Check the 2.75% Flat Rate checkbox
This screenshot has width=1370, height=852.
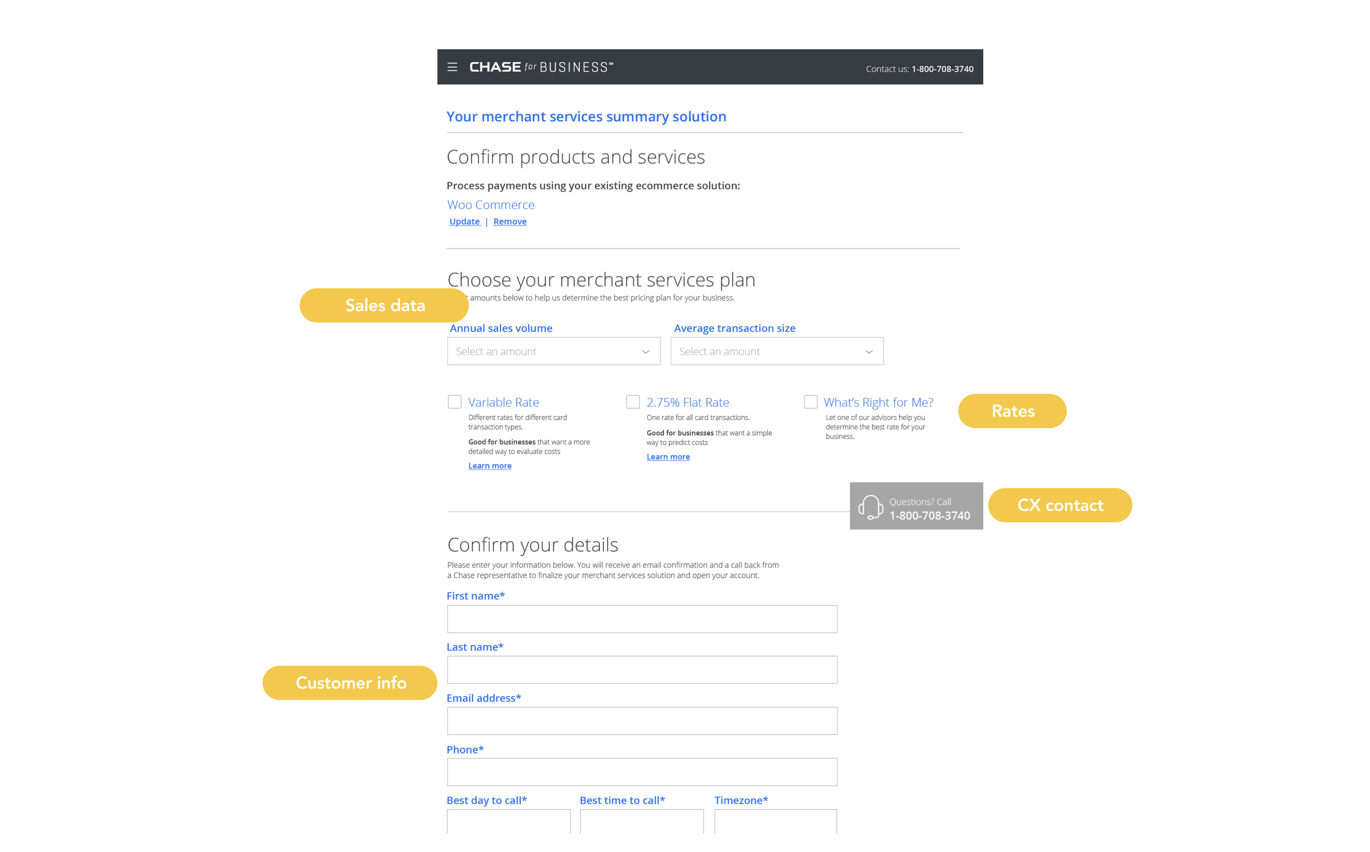pyautogui.click(x=633, y=402)
